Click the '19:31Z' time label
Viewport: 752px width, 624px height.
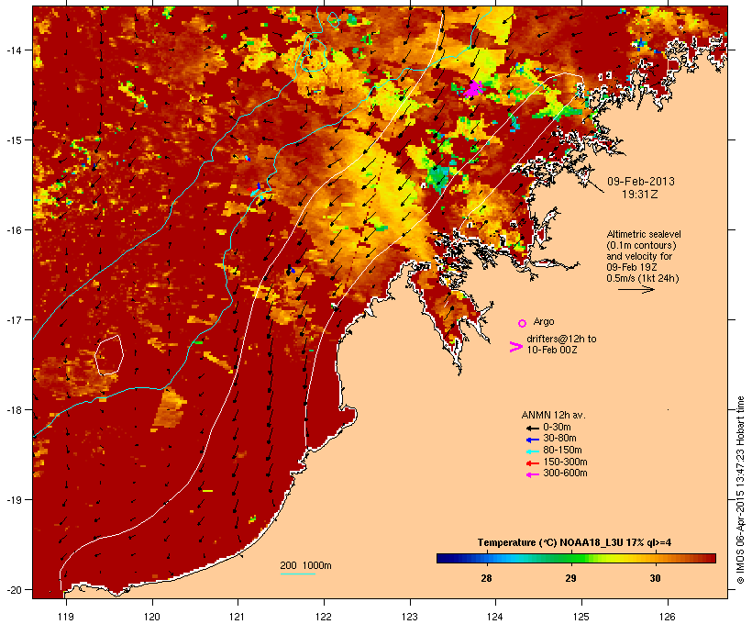(640, 195)
